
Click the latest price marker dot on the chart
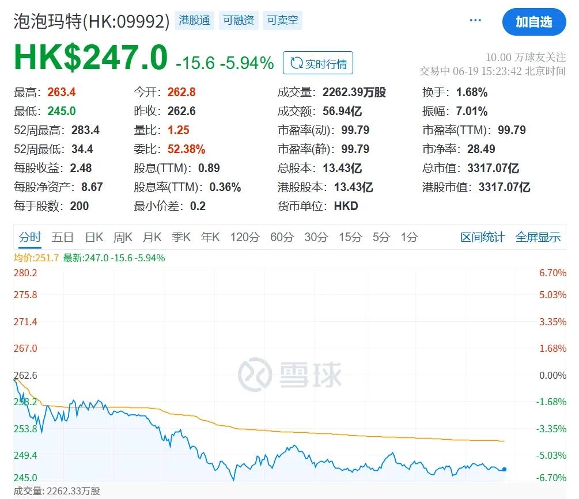point(504,470)
